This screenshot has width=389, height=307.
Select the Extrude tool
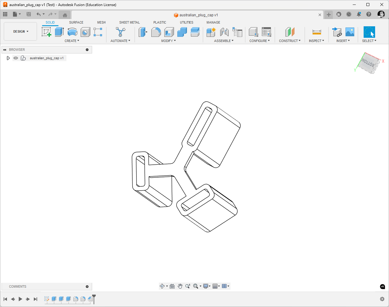click(x=59, y=32)
